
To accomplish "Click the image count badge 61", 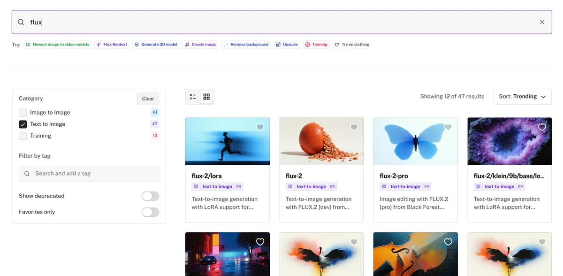I will (x=155, y=113).
